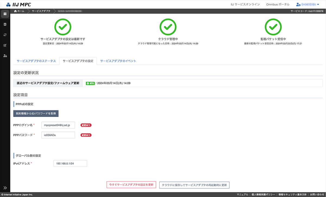
Task: Click the user lock icon in sidebar
Action: pyautogui.click(x=5, y=56)
